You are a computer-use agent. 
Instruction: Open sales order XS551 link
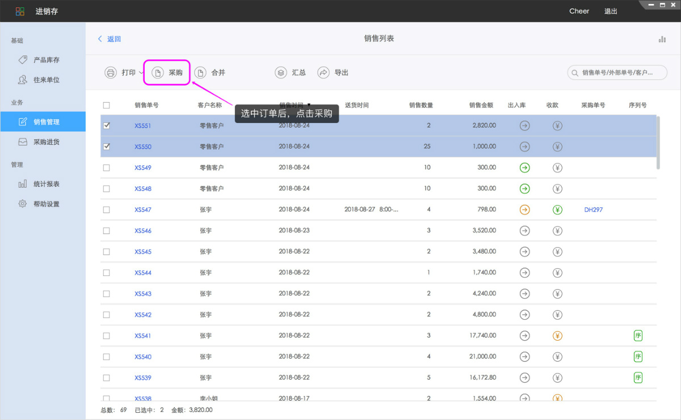tap(143, 125)
